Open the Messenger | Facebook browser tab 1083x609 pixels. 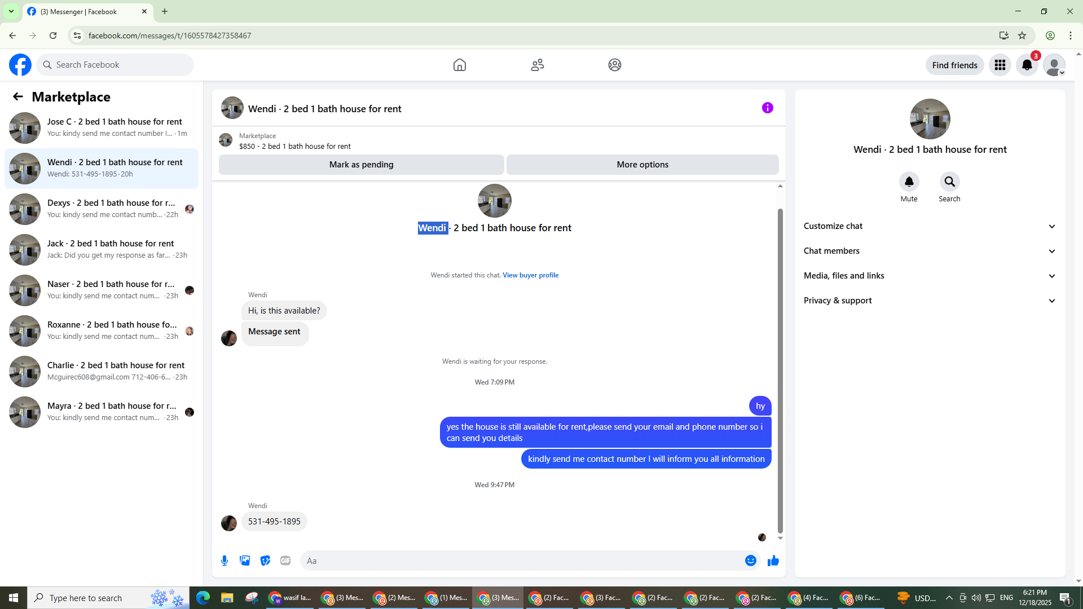(88, 11)
